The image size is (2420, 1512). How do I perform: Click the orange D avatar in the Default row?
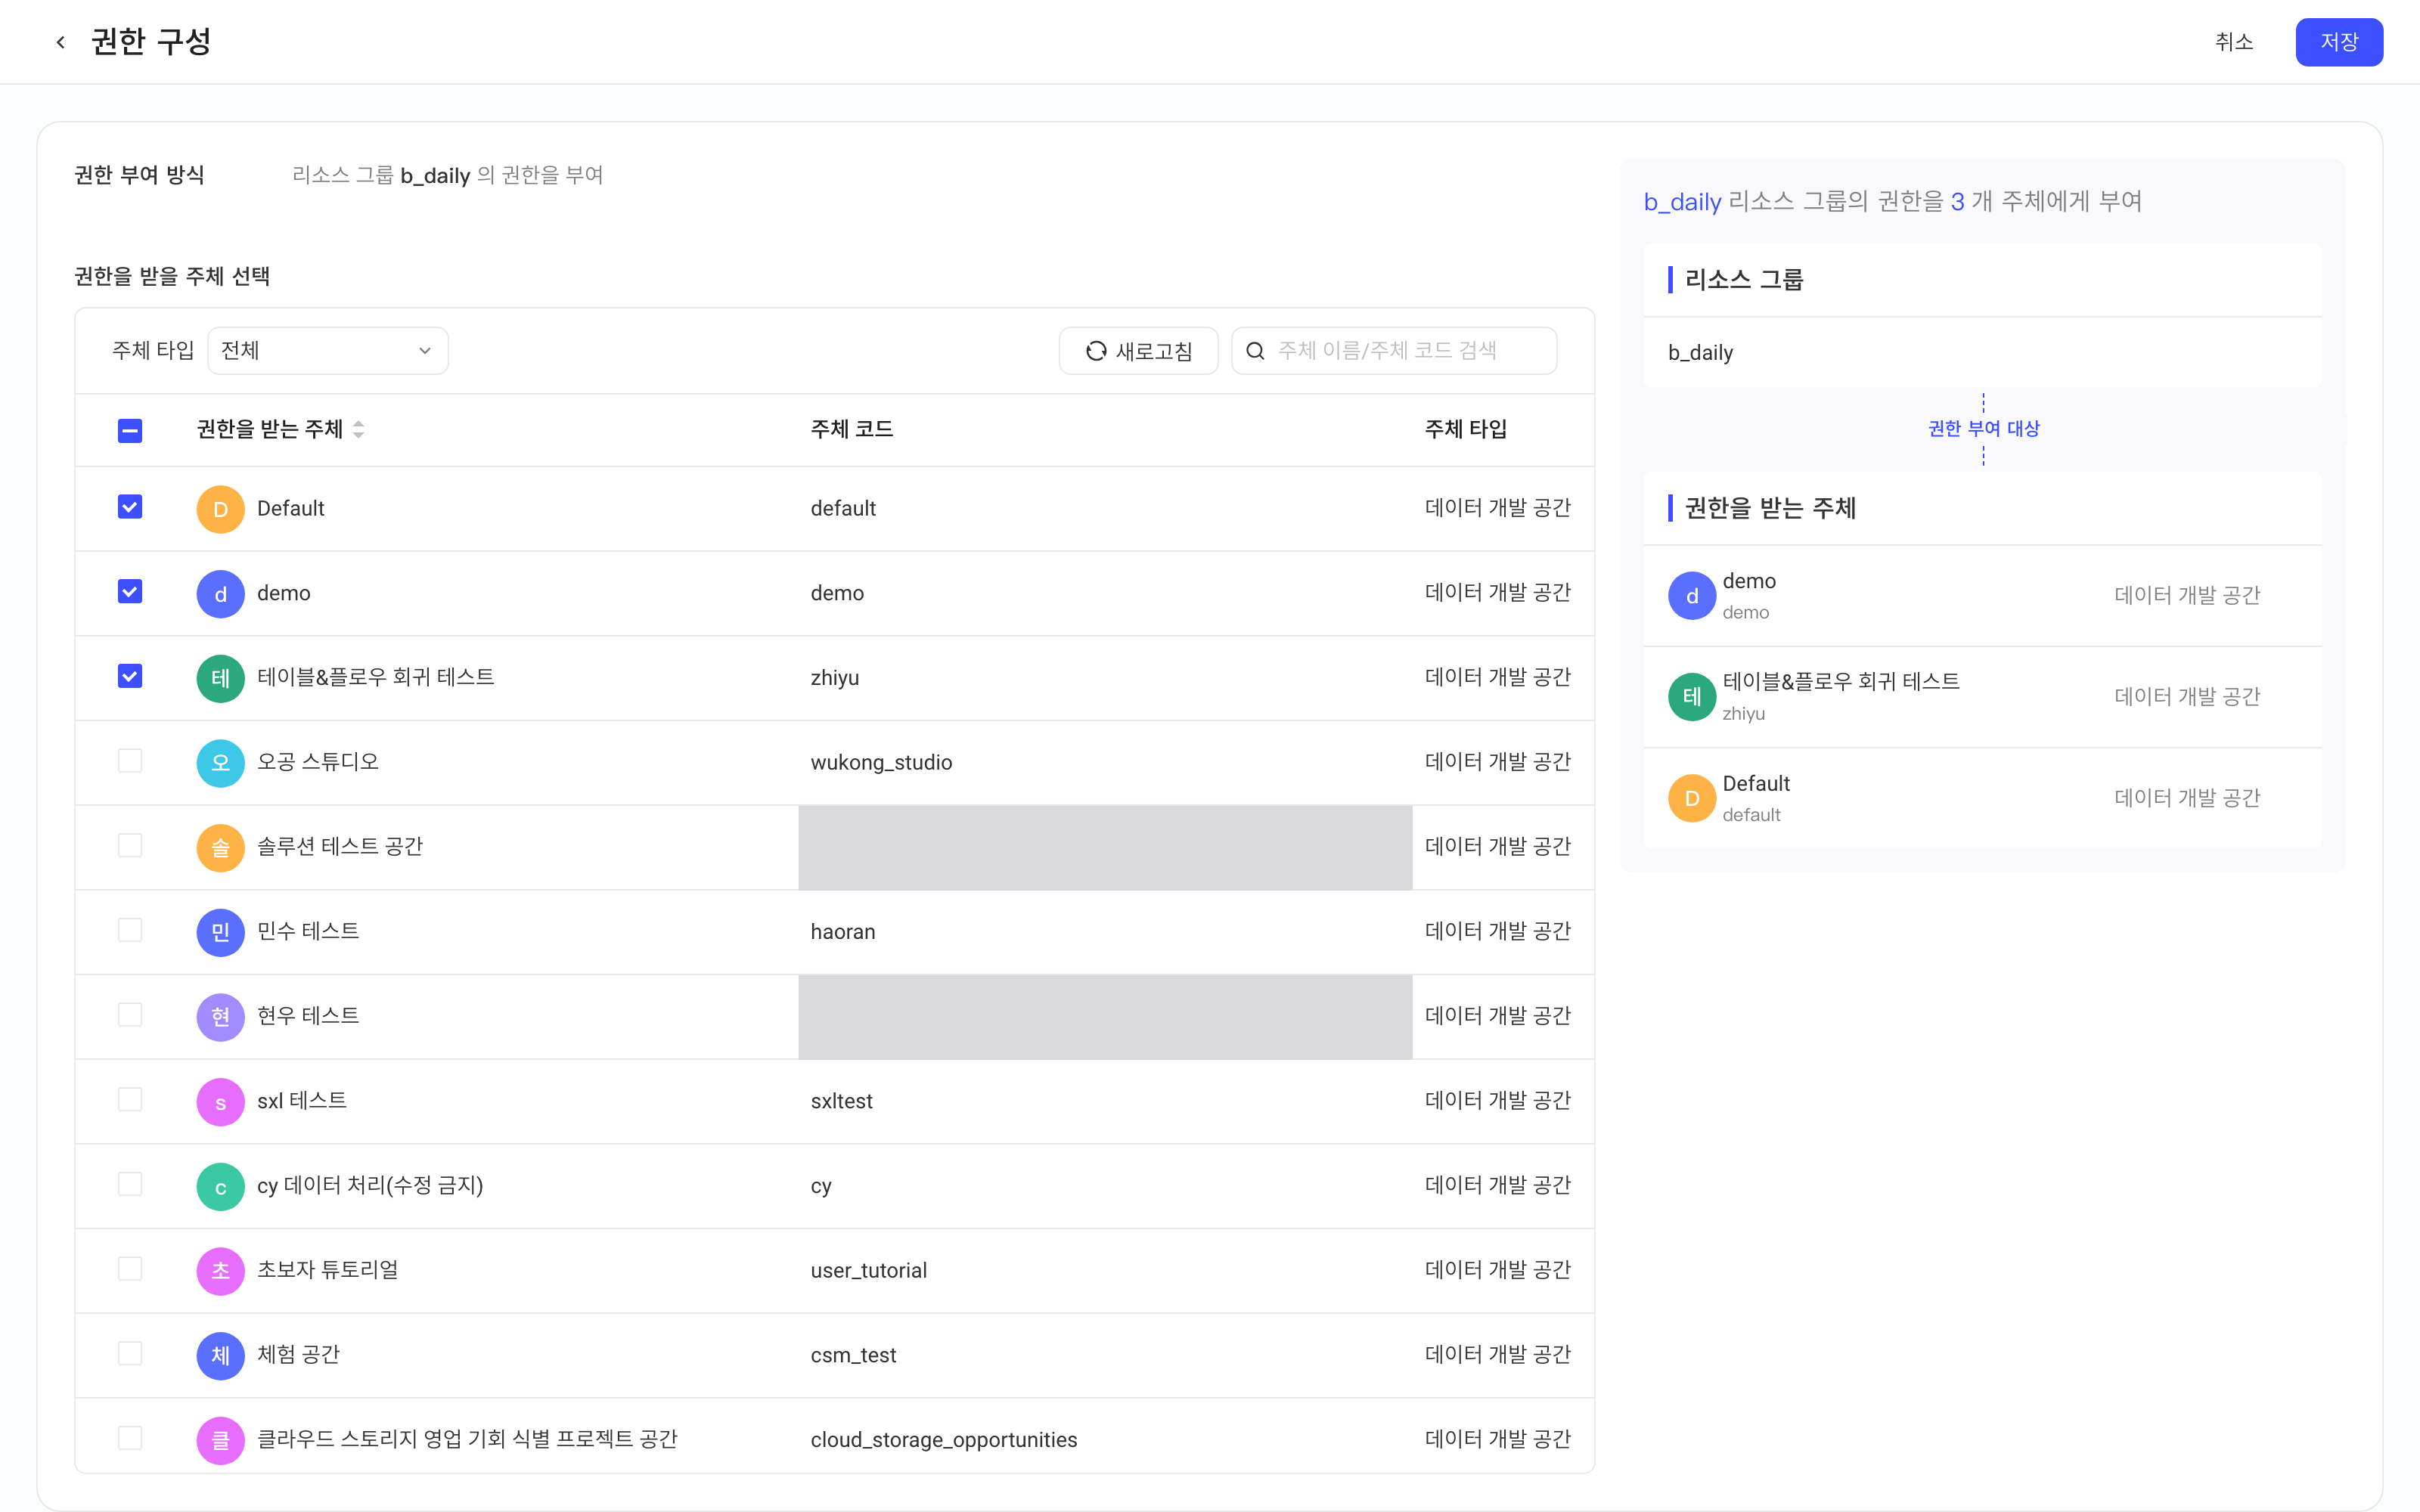coord(220,509)
